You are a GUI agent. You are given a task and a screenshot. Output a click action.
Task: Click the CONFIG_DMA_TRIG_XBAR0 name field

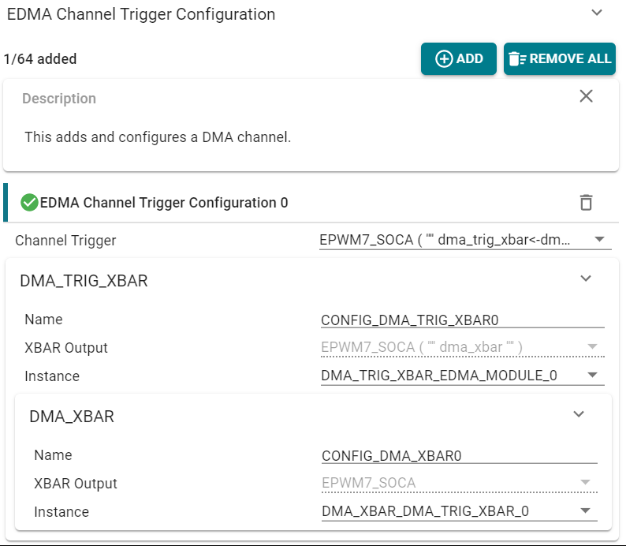coord(462,320)
